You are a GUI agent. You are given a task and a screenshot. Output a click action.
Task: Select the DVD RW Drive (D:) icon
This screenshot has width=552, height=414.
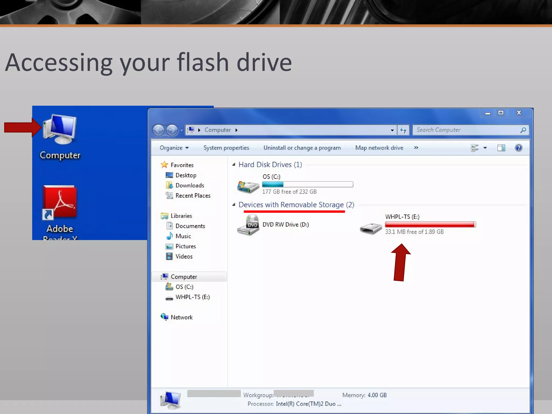(248, 225)
